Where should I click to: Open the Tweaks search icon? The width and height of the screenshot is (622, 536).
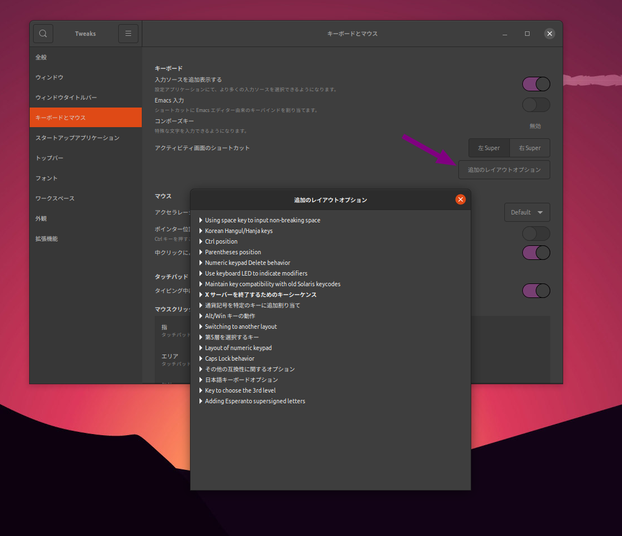[x=43, y=34]
